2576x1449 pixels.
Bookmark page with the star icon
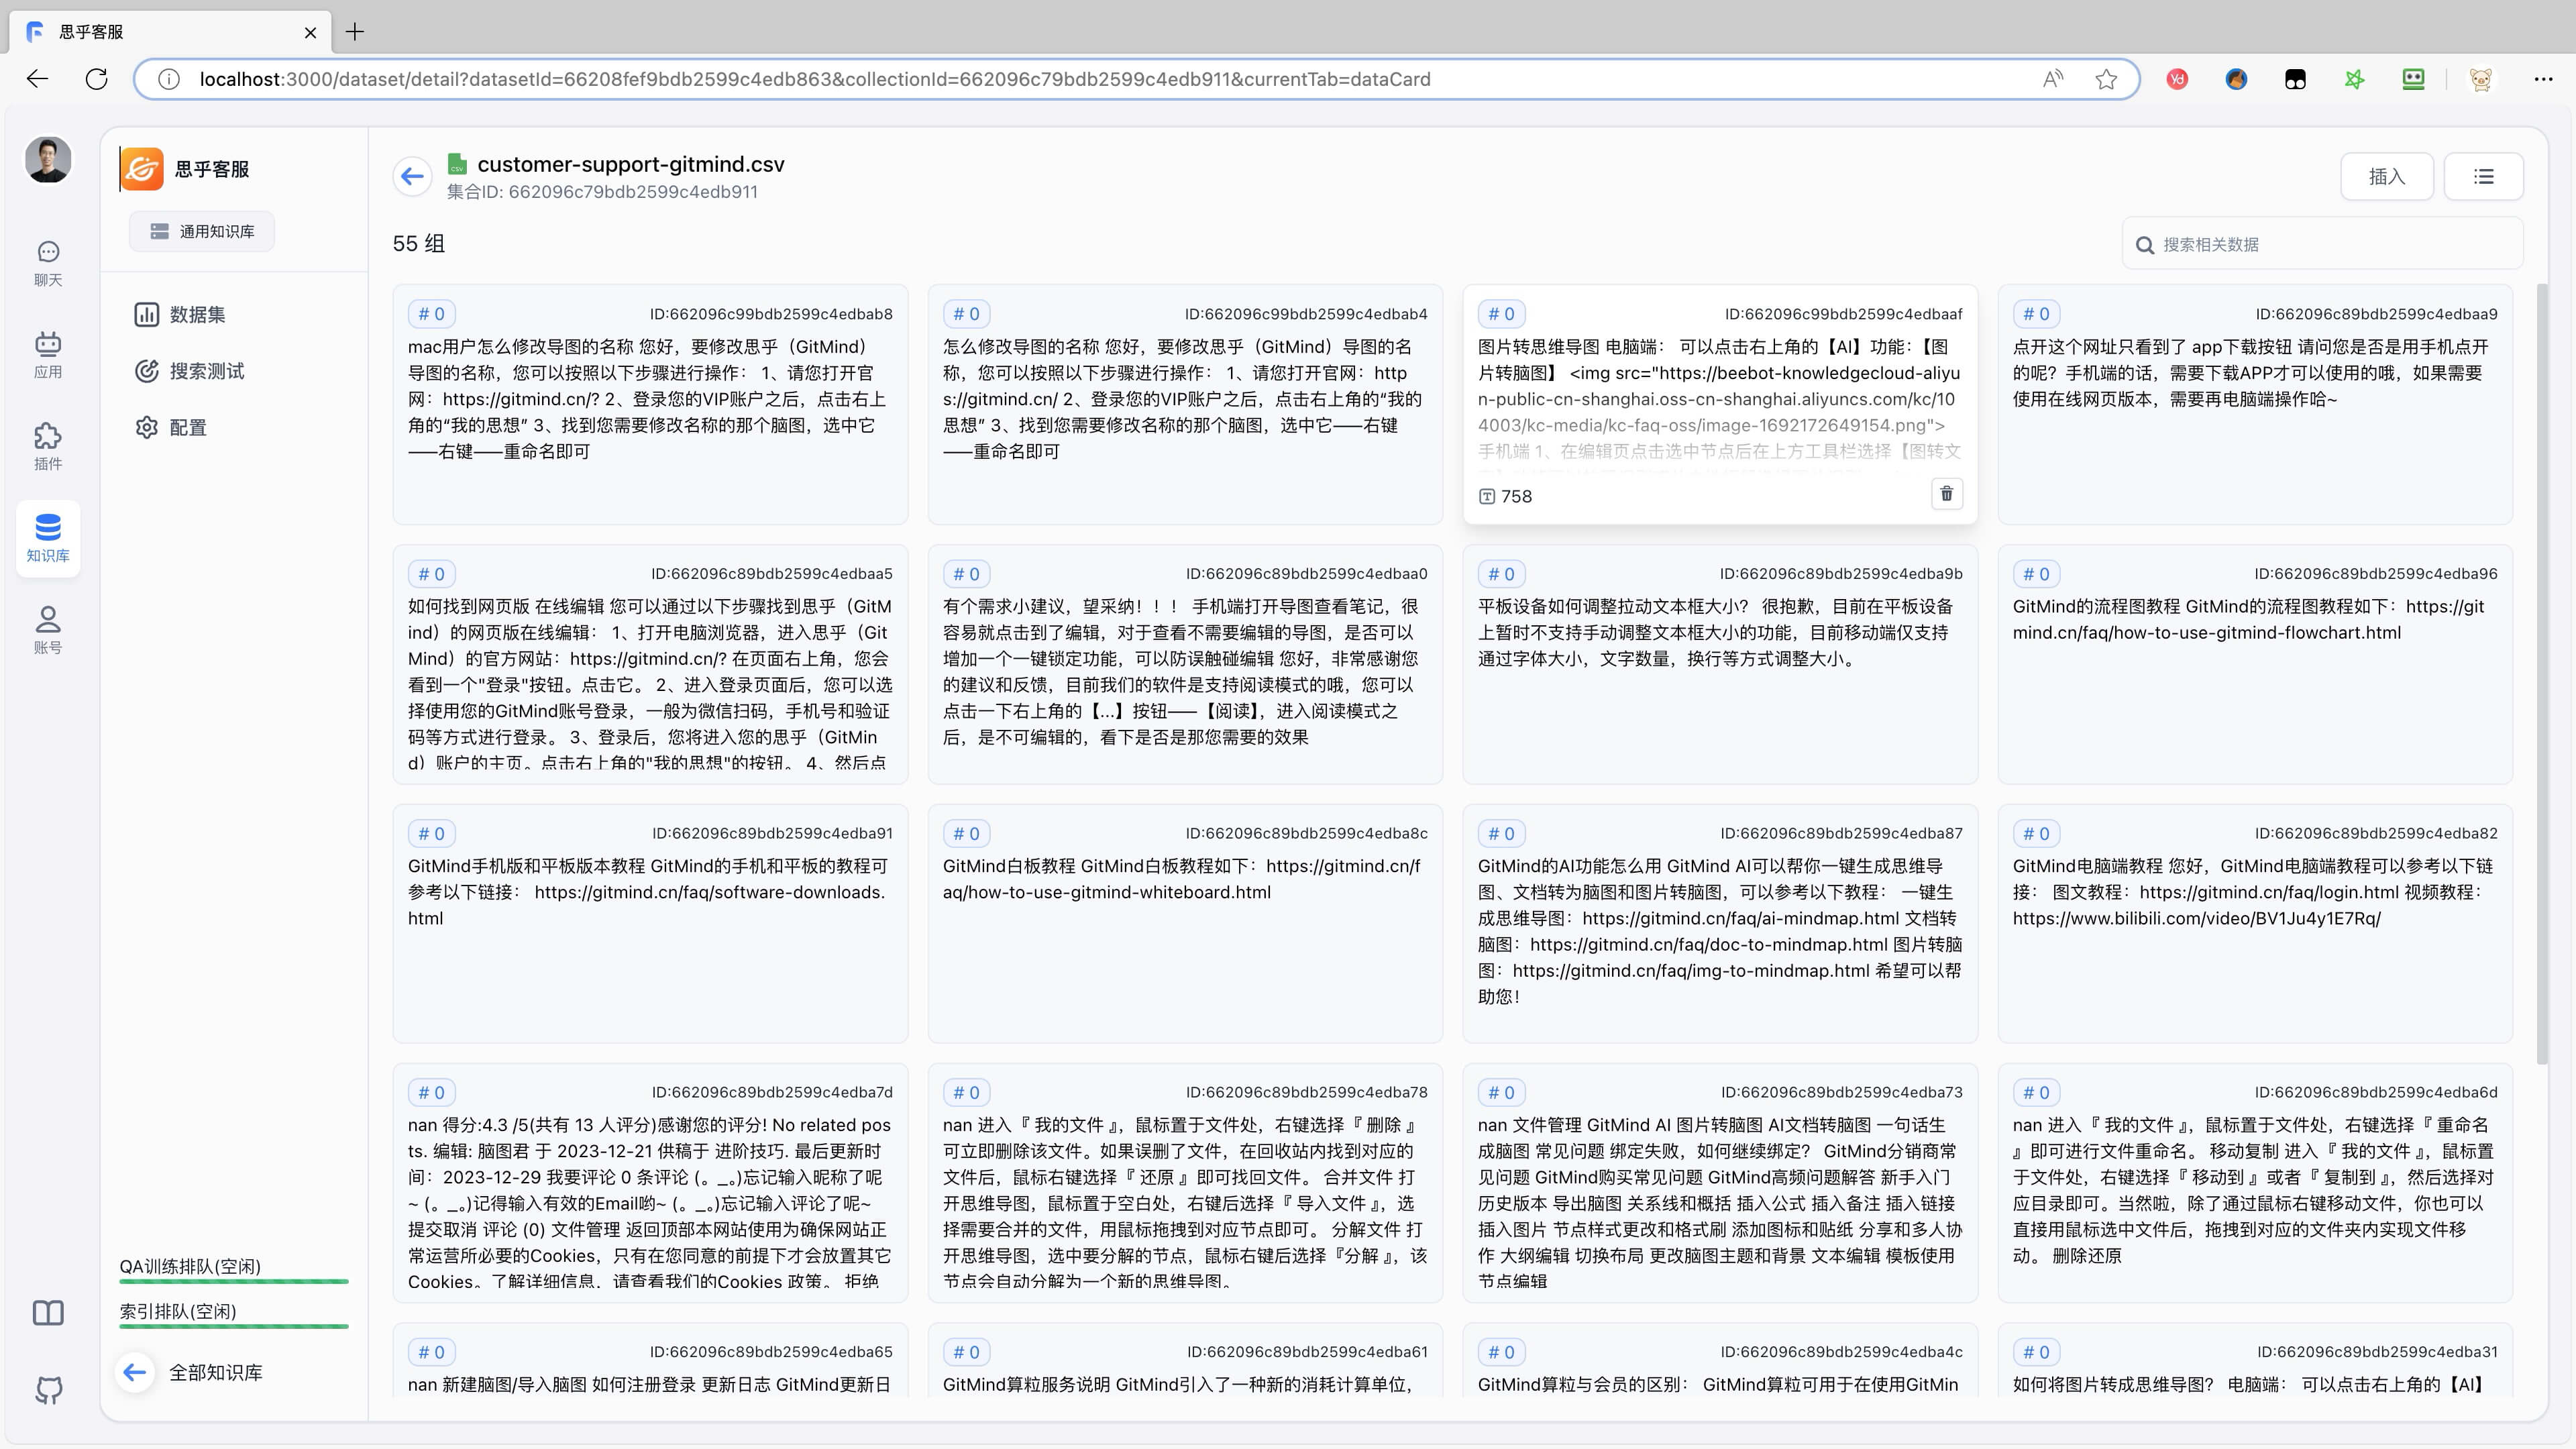pyautogui.click(x=2106, y=79)
